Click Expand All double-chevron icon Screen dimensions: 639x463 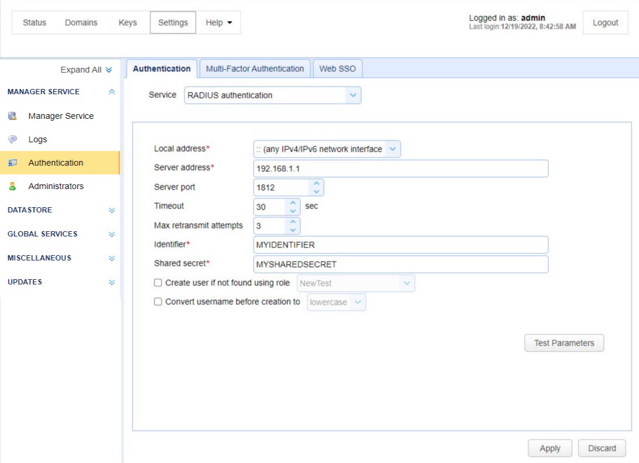[x=109, y=70]
